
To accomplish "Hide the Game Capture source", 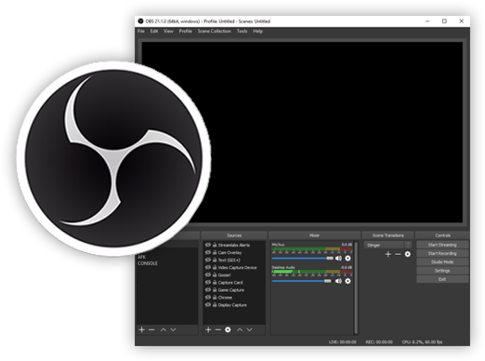I will [x=208, y=289].
